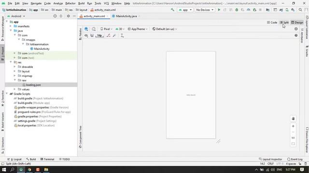Open the Palette side panel

coord(81,34)
